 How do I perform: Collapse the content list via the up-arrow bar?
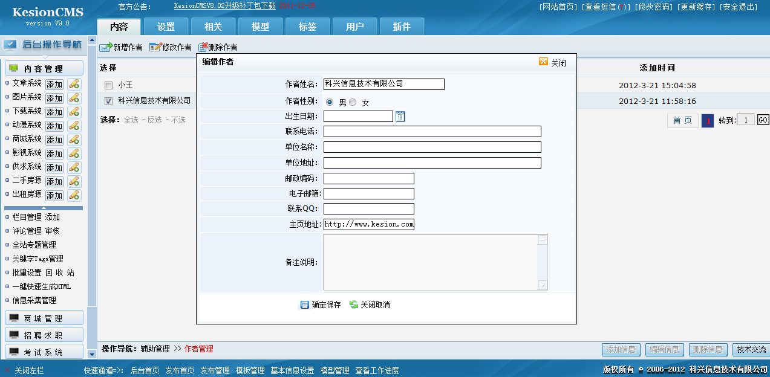coord(44,208)
